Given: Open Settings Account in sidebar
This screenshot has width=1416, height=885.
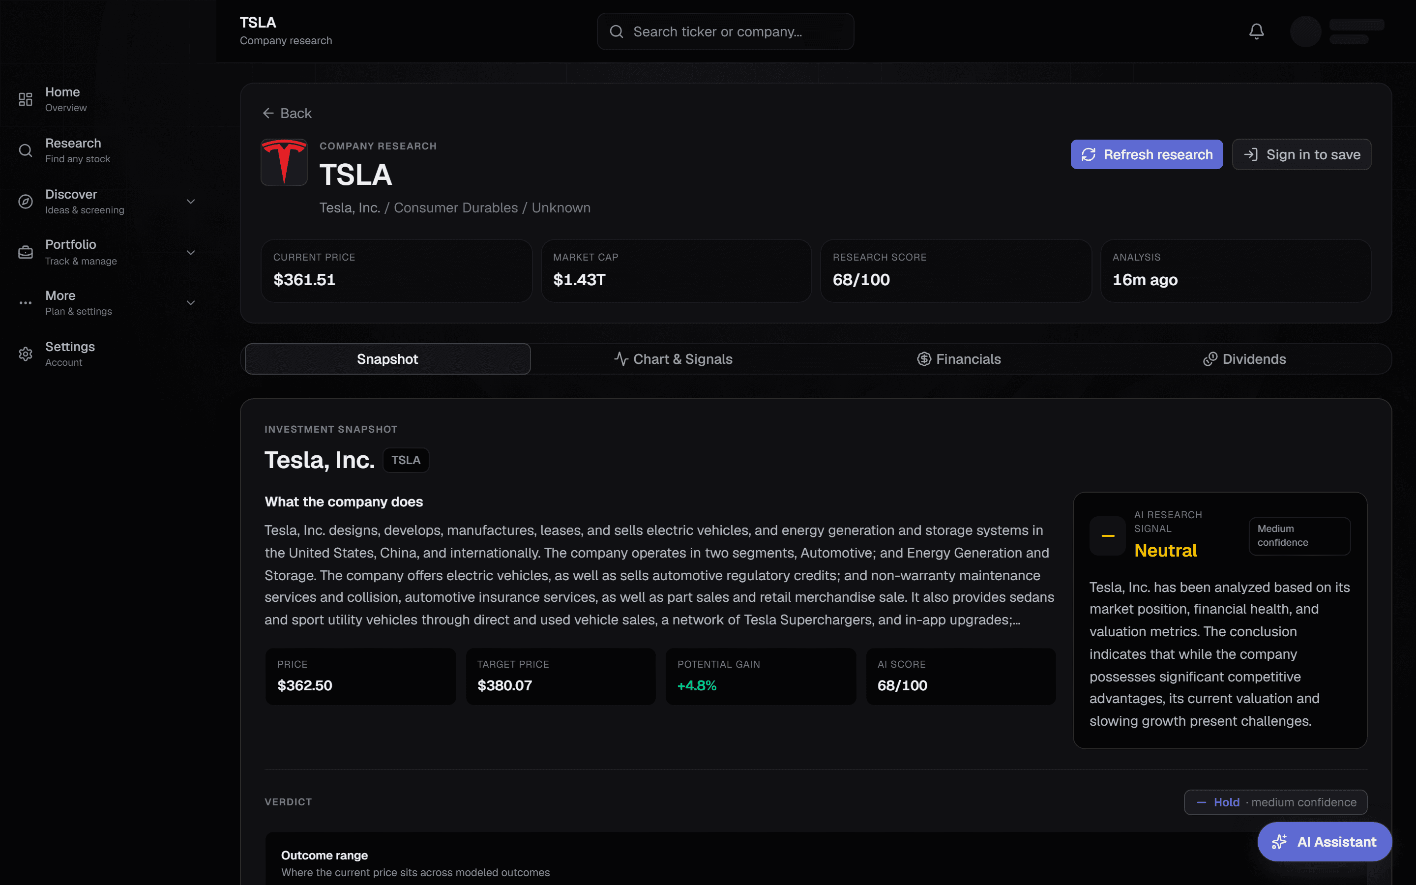Looking at the screenshot, I should click(x=108, y=354).
